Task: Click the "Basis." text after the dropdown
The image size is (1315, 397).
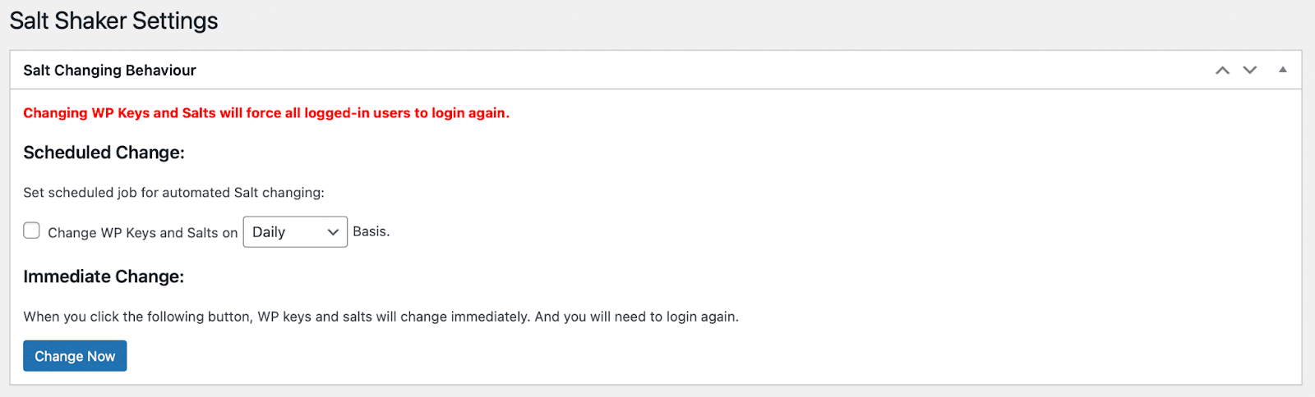Action: (x=371, y=232)
